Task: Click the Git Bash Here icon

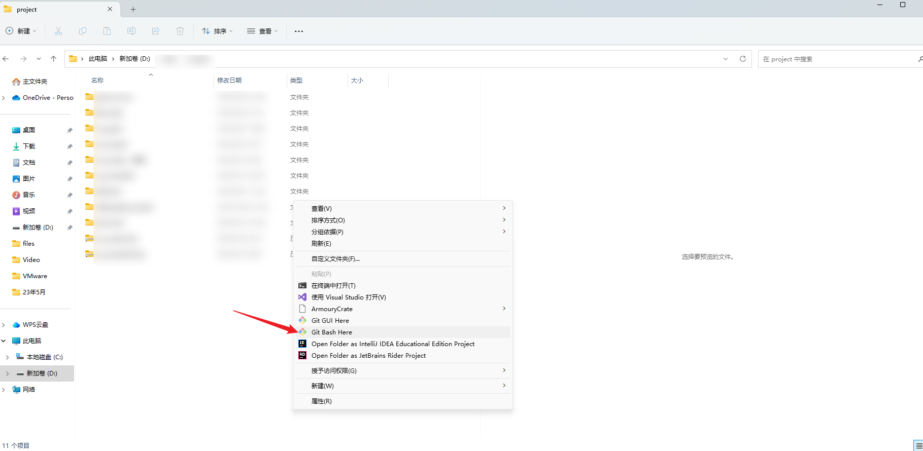Action: pos(302,332)
